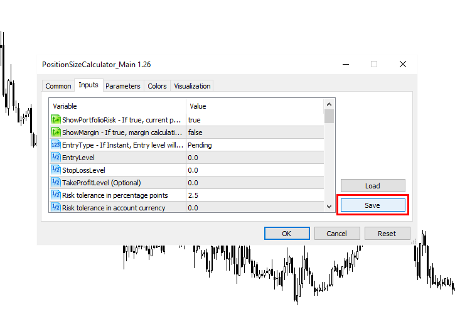Confirm the dialog with OK
The height and width of the screenshot is (314, 455).
(287, 233)
